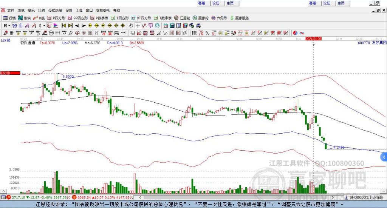Open the 江恩 menu
387x208 pixels.
coord(42,10)
